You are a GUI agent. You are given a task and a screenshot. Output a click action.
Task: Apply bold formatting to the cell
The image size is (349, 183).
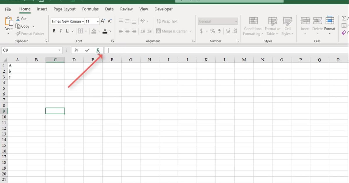[54, 31]
